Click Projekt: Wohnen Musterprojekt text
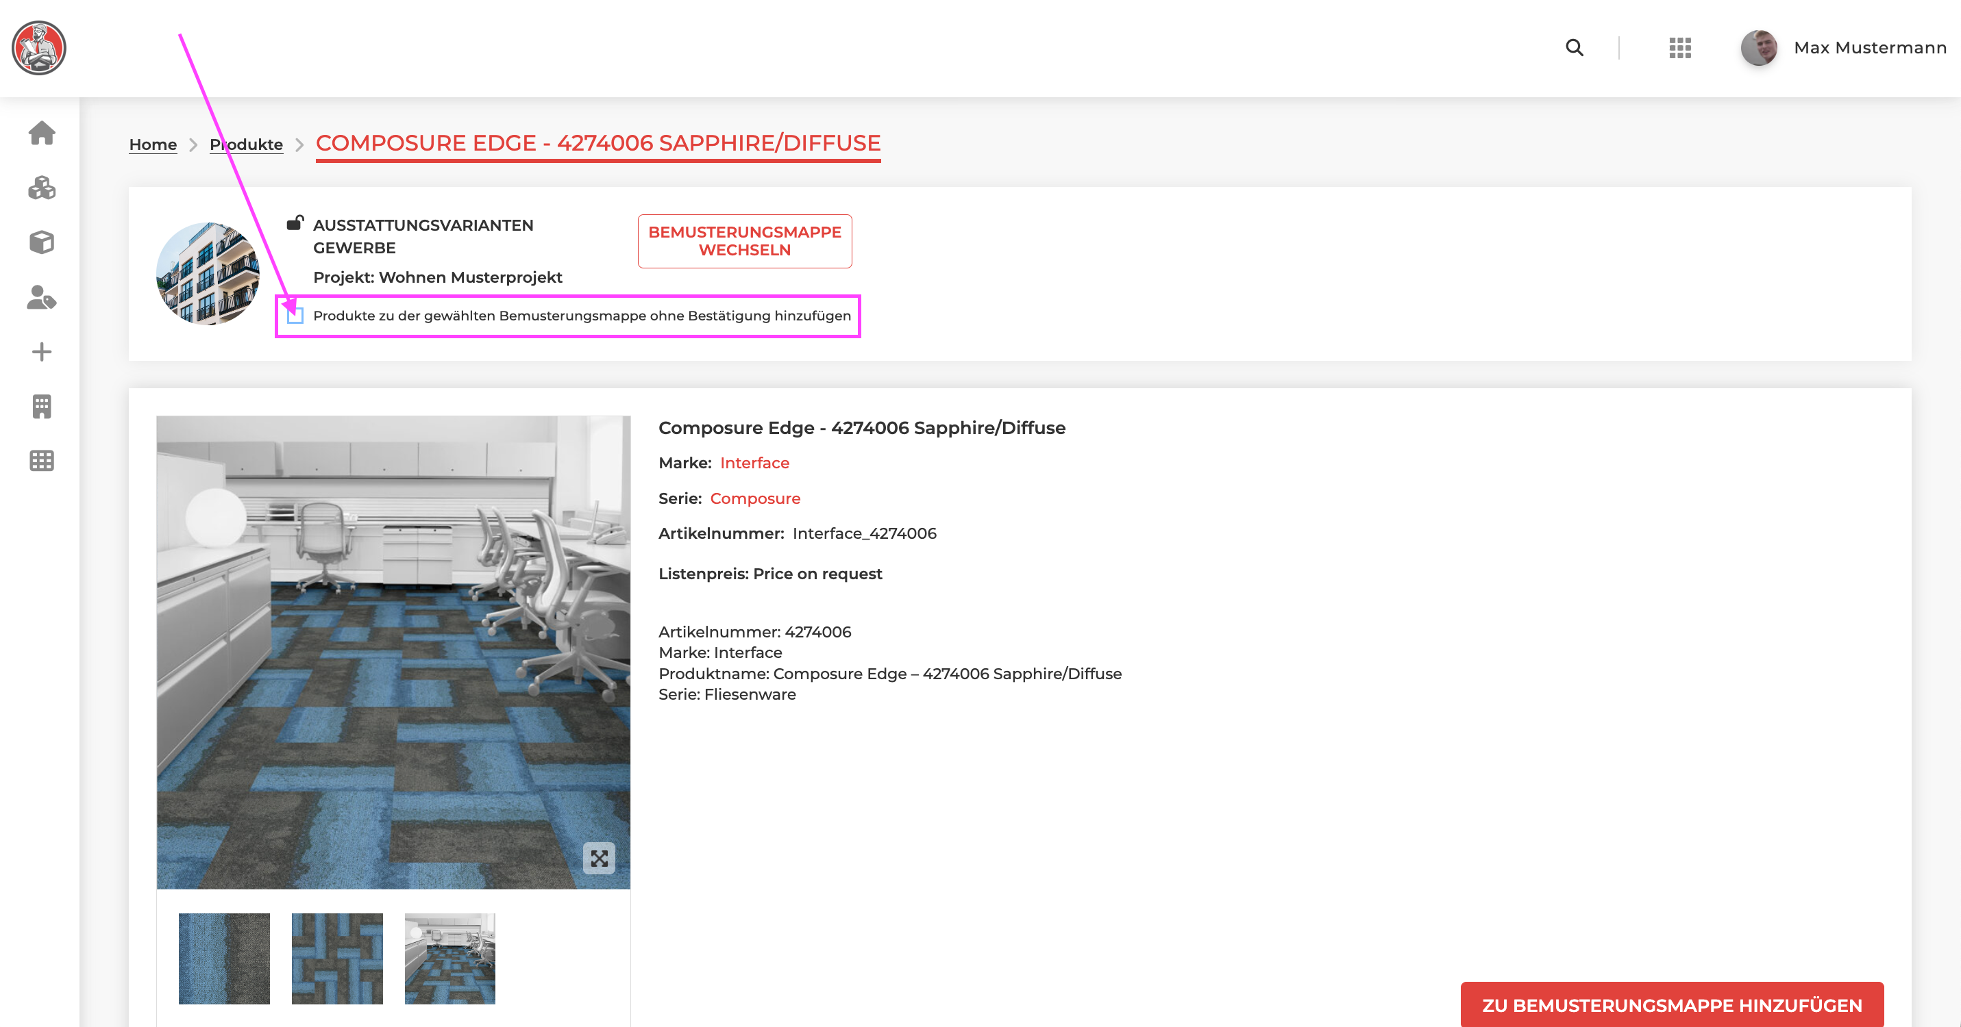The height and width of the screenshot is (1027, 1961). pos(438,277)
